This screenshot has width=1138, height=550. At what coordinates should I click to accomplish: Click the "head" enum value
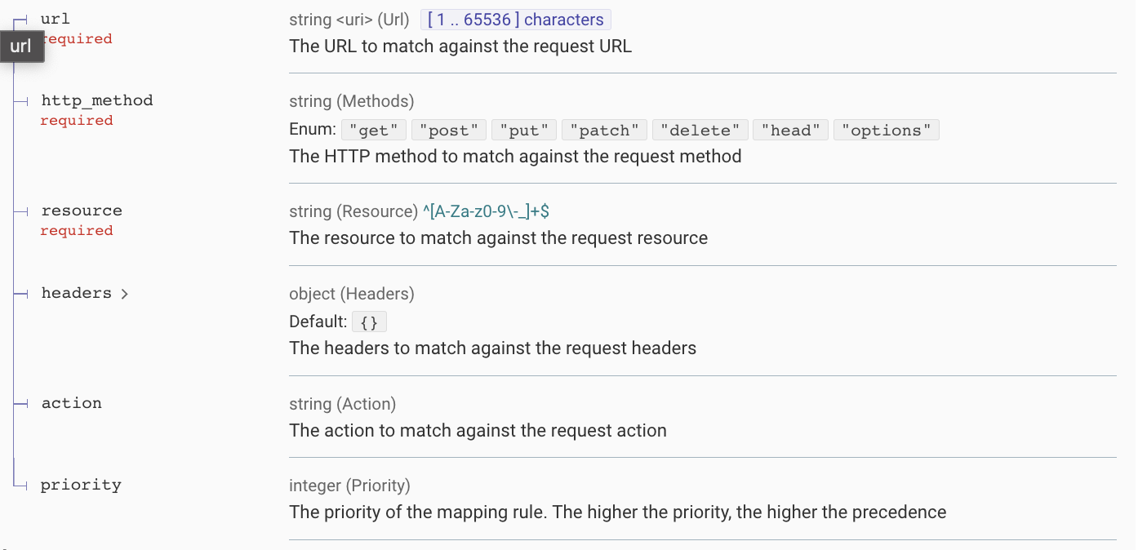pyautogui.click(x=789, y=130)
